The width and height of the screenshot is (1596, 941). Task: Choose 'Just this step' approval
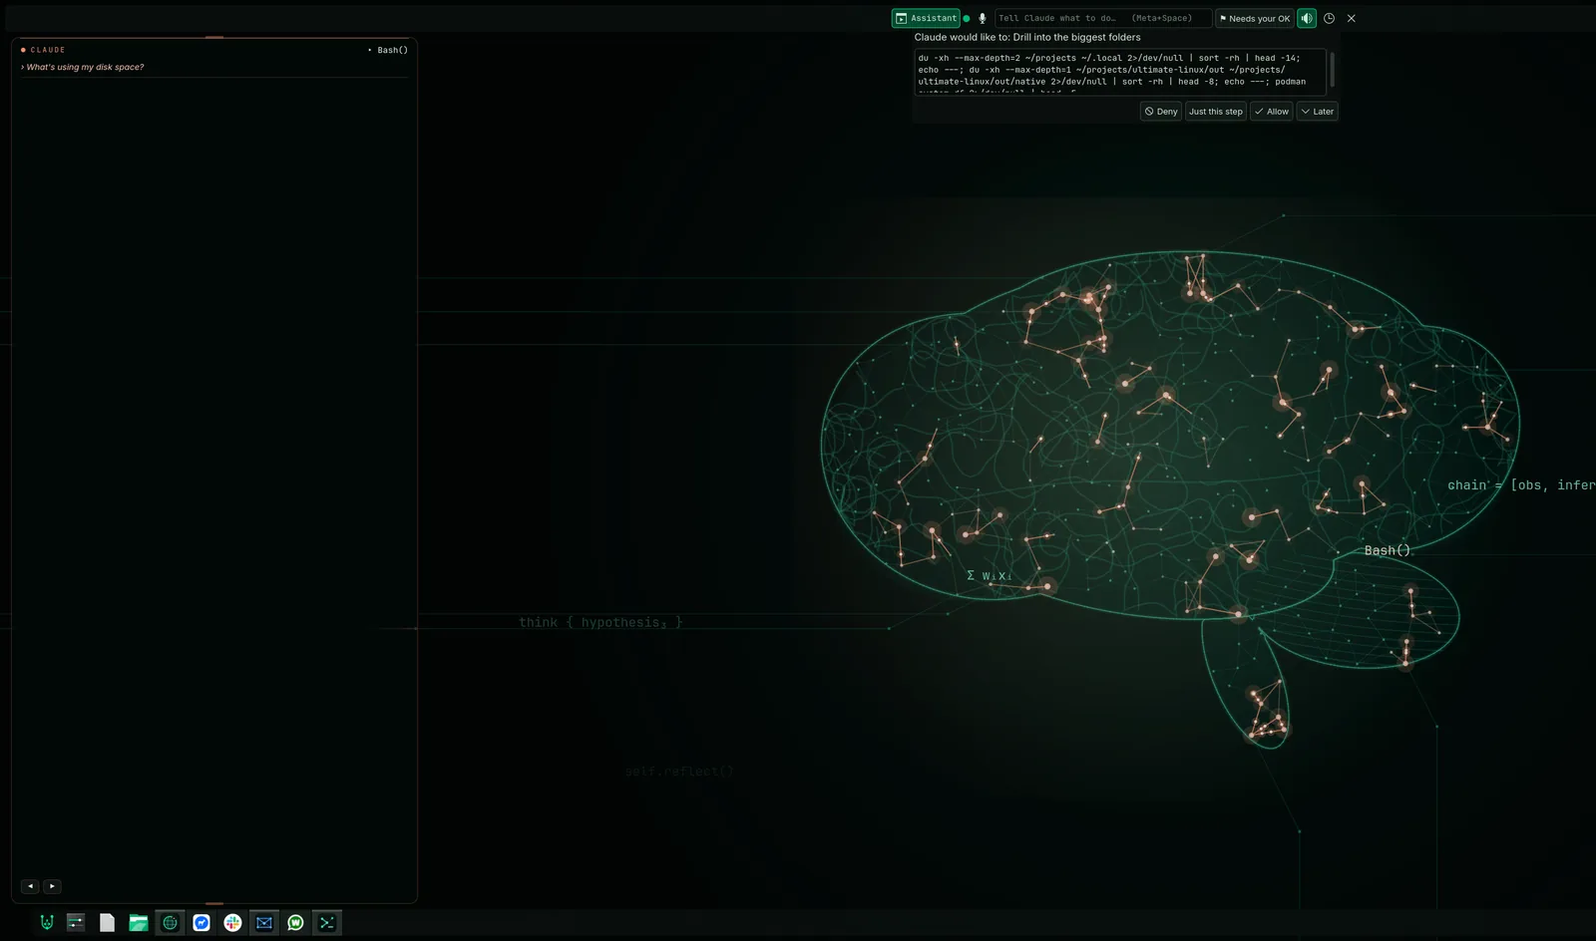[x=1216, y=112]
